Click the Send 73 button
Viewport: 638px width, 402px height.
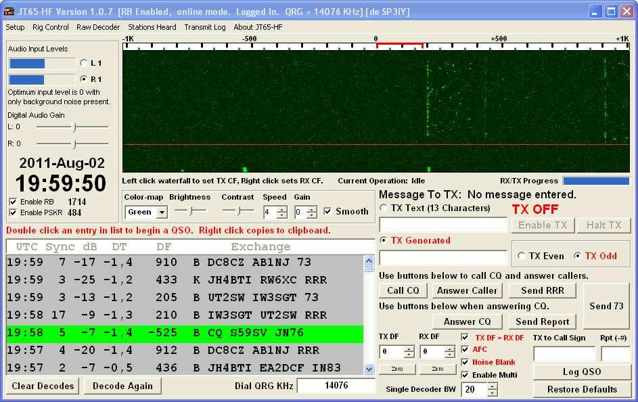pos(606,306)
